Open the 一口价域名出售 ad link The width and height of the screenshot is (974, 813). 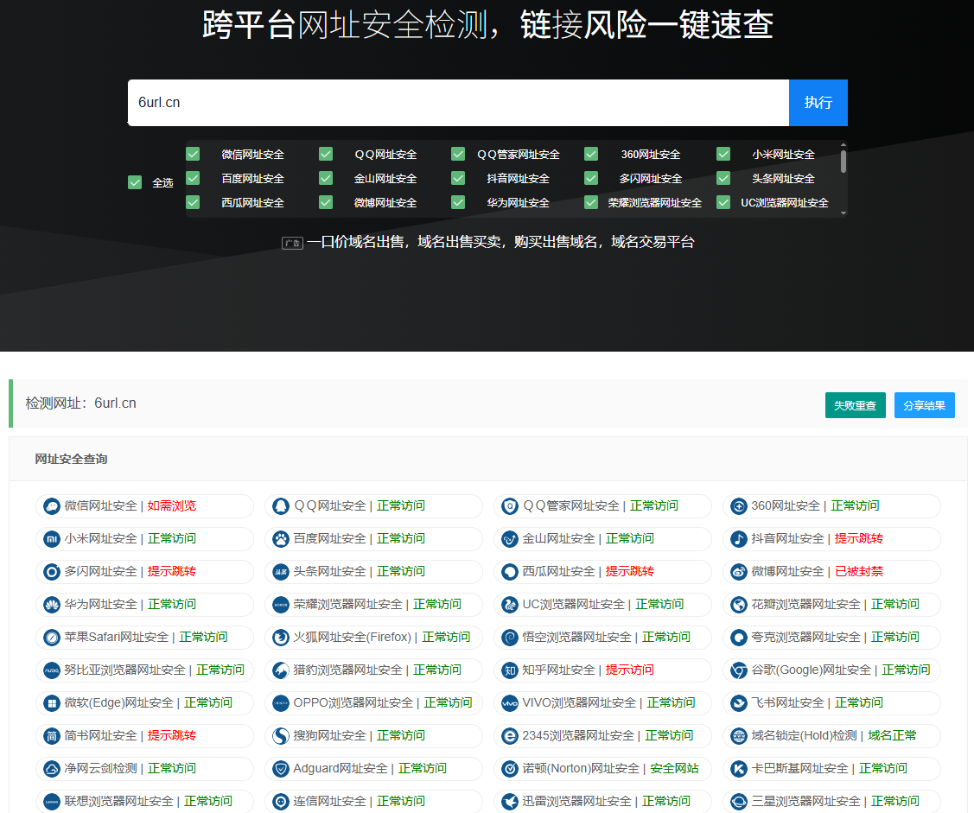tap(500, 242)
